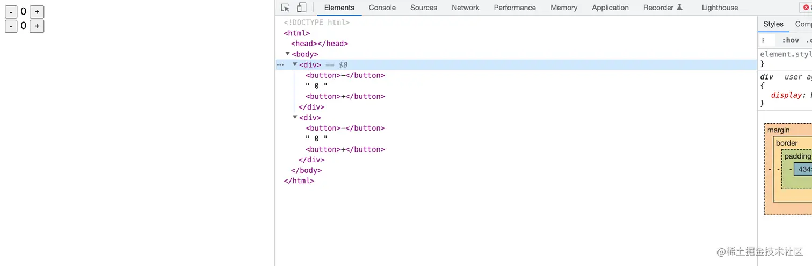This screenshot has height=266, width=812.
Task: Click the Recorder flask preview icon
Action: coord(679,8)
